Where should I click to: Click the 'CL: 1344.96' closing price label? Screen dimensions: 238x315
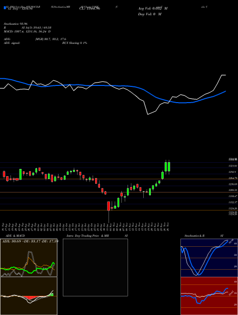[90, 9]
